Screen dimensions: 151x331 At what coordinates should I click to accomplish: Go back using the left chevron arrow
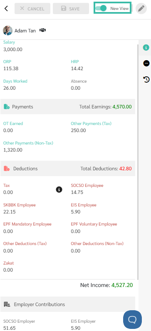point(6,9)
